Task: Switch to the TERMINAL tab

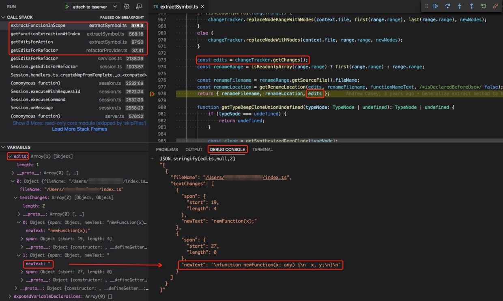Action: 262,149
